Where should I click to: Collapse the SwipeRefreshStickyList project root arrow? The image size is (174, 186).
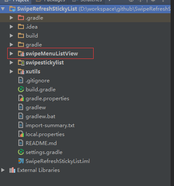[3, 9]
